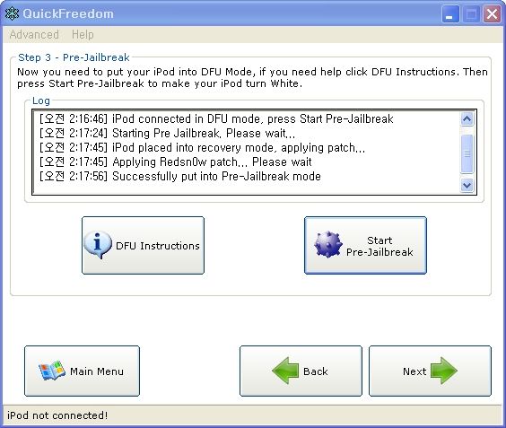Click the log scrollbar thumb
The width and height of the screenshot is (506, 428).
[x=467, y=153]
